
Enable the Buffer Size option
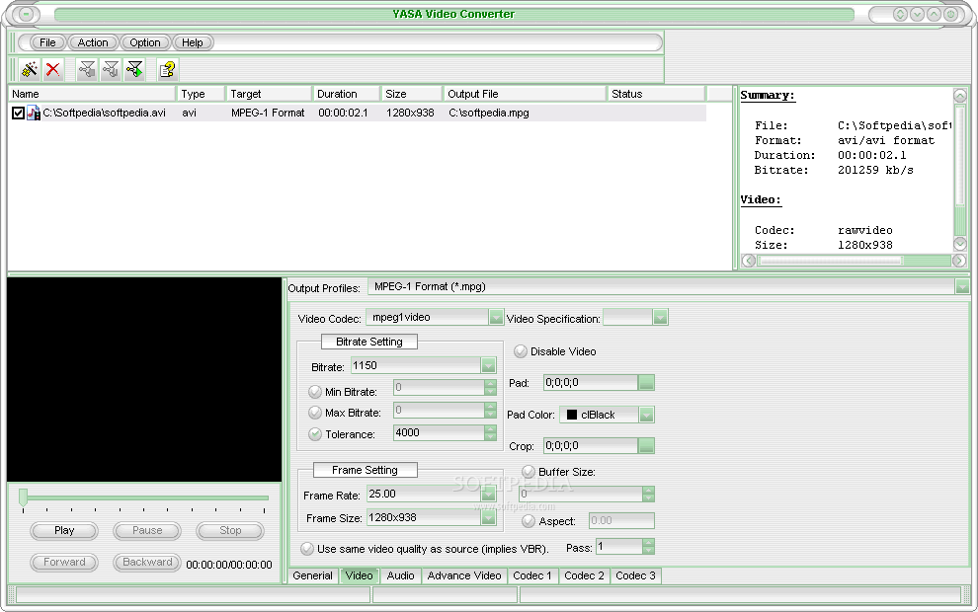click(529, 471)
